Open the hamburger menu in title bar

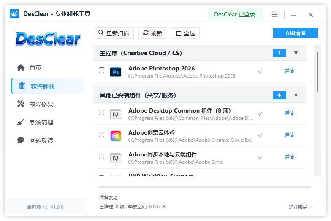274,14
